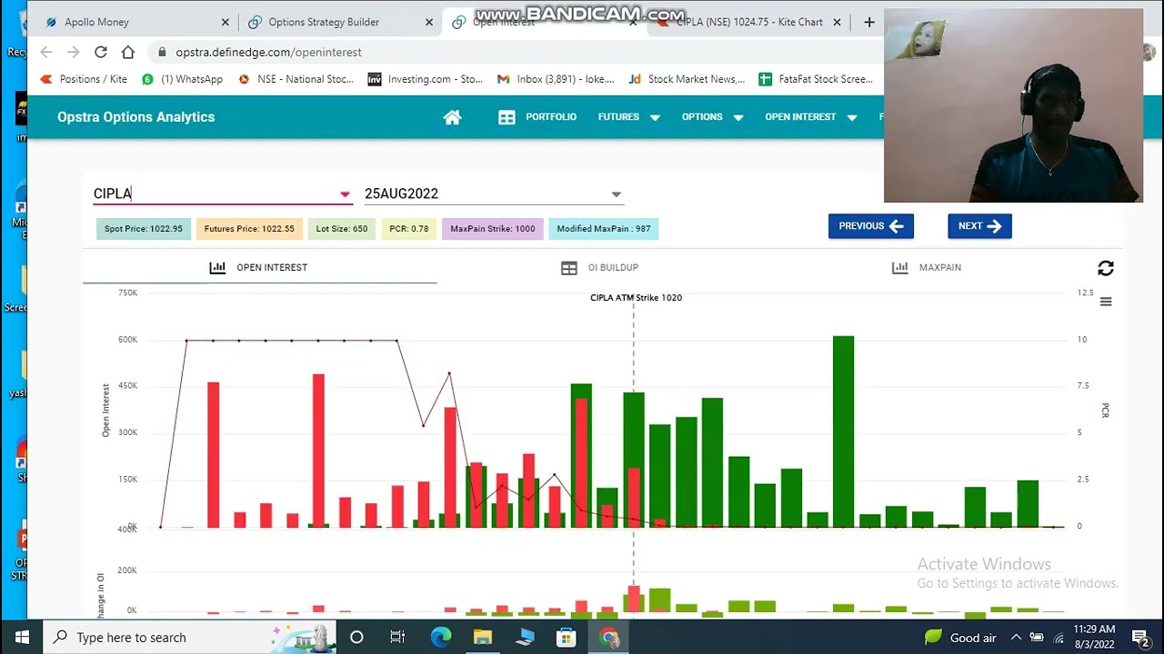1164x654 pixels.
Task: Open the notifications action center
Action: pyautogui.click(x=1140, y=637)
